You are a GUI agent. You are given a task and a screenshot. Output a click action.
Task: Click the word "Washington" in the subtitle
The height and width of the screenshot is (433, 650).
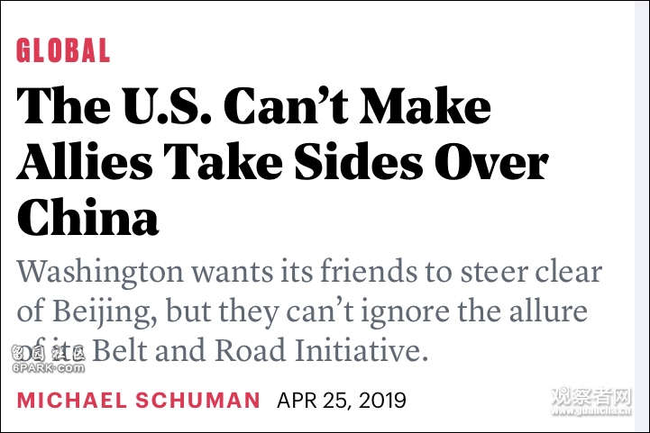click(100, 273)
